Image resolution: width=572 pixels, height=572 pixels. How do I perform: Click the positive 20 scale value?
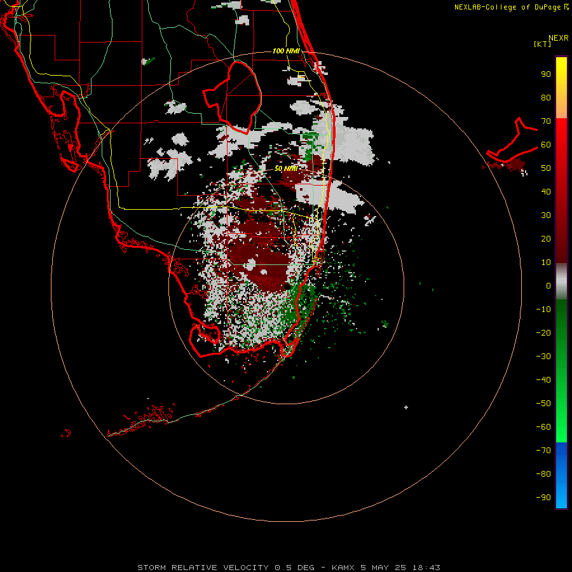point(546,239)
